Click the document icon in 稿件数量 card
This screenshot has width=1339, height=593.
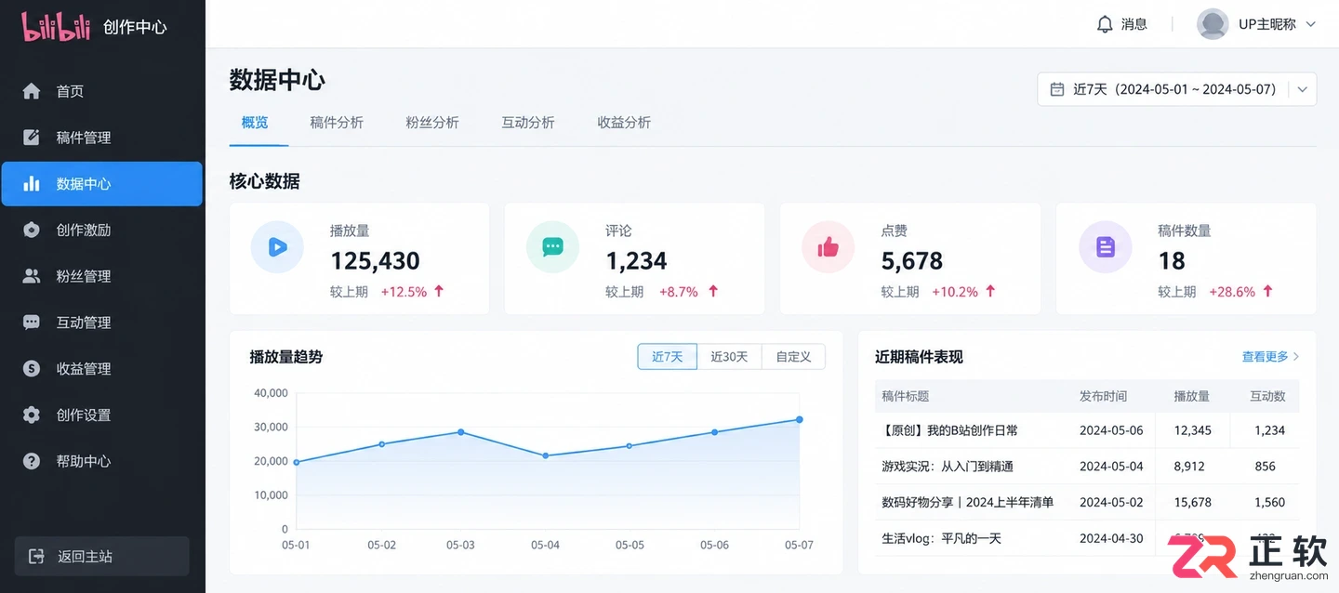coord(1105,247)
